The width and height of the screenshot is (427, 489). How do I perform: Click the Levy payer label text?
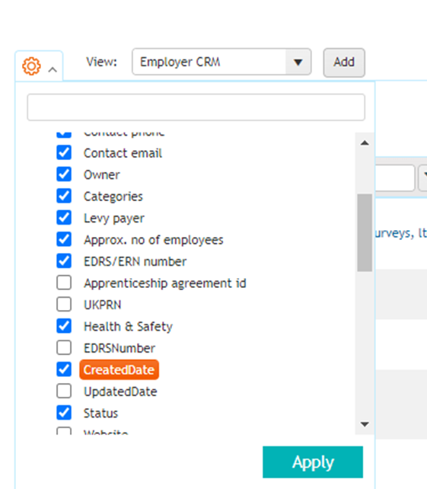point(114,219)
